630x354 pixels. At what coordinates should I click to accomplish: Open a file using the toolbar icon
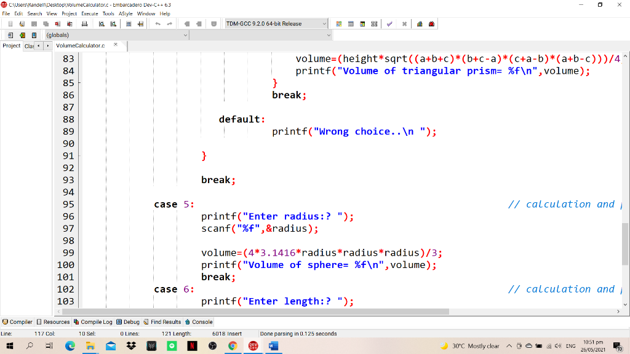(x=21, y=23)
